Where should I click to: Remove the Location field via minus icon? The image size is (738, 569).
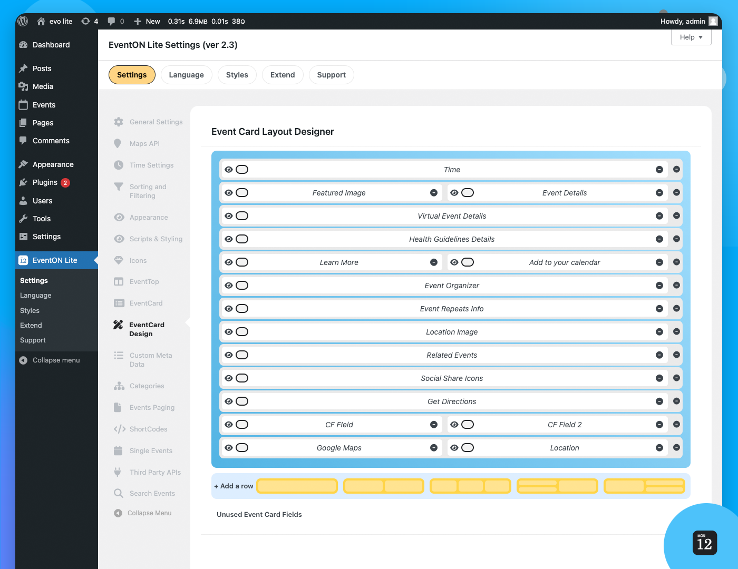(x=659, y=448)
